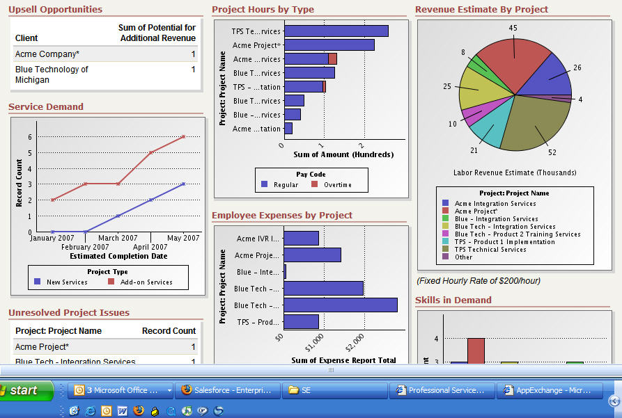
Task: Launch Internet Explorer from the Quick Launch bar
Action: tap(91, 411)
